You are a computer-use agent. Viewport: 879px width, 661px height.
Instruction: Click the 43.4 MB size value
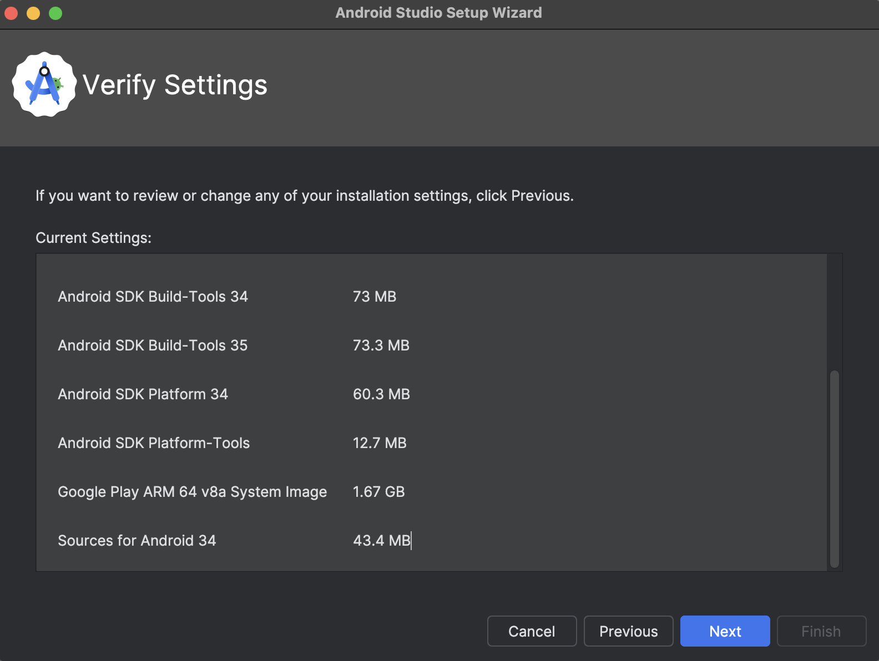click(x=382, y=541)
